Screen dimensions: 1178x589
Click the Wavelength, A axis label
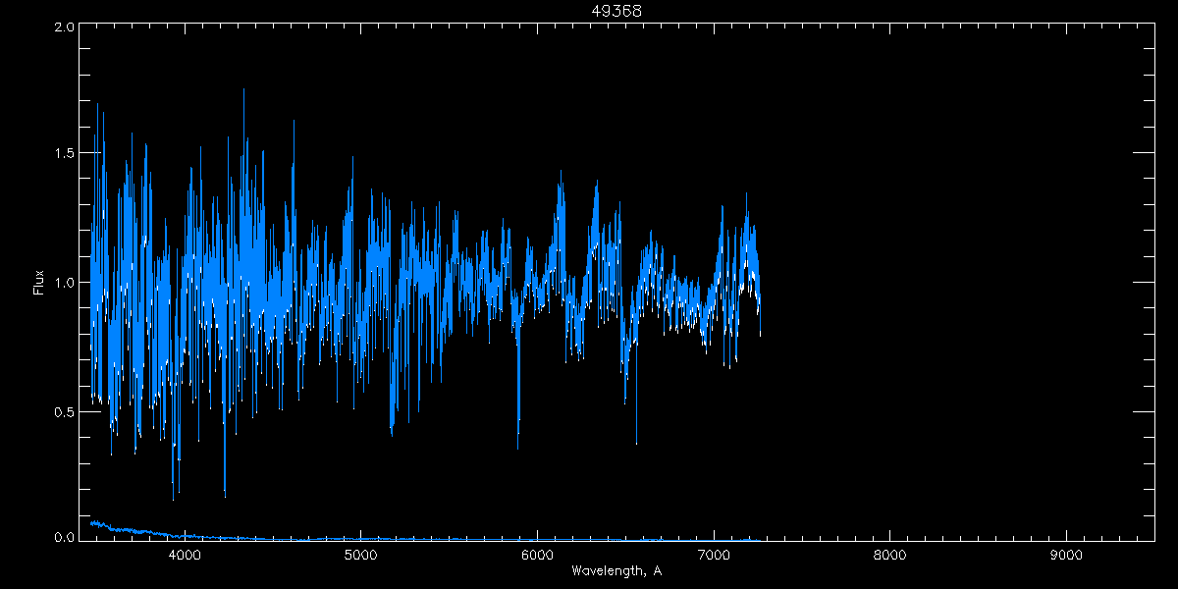pyautogui.click(x=616, y=570)
